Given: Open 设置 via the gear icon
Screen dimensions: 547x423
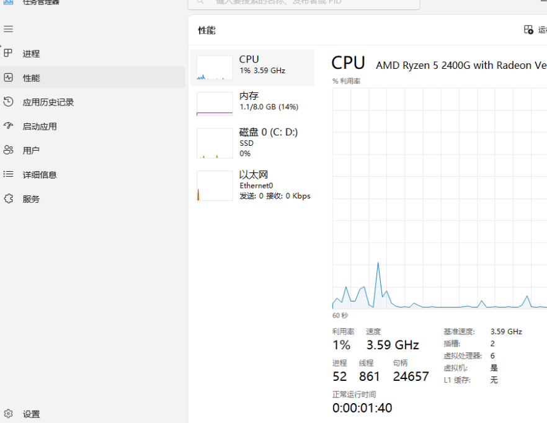Looking at the screenshot, I should [9, 414].
